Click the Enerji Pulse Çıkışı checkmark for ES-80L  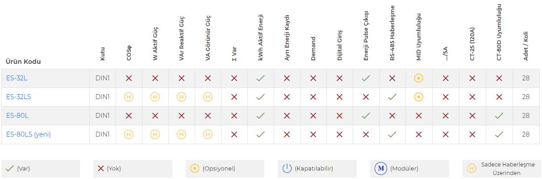click(x=366, y=116)
